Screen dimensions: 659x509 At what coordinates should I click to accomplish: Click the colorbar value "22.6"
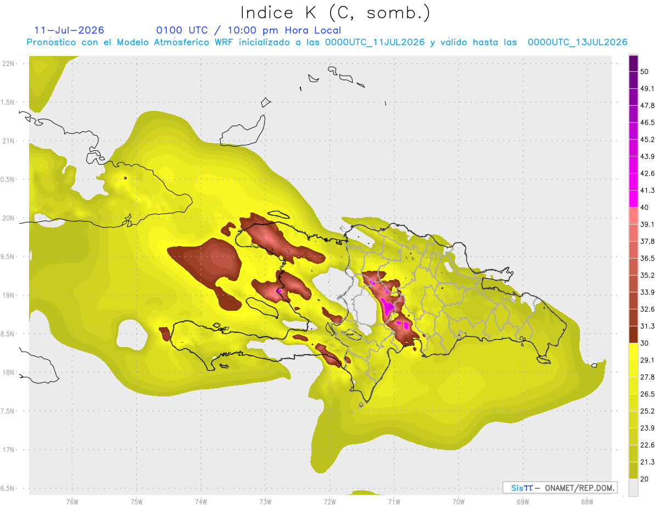tap(647, 445)
